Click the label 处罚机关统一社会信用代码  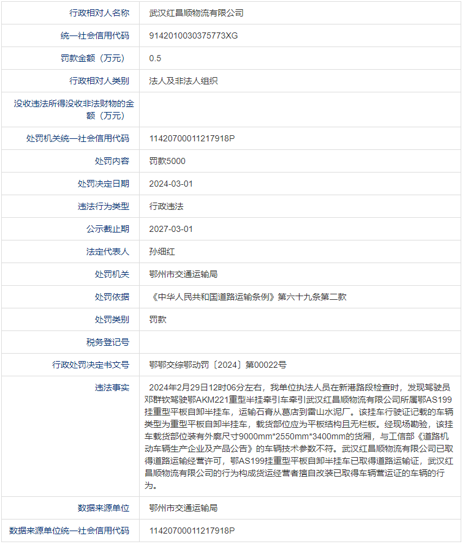tap(77, 138)
